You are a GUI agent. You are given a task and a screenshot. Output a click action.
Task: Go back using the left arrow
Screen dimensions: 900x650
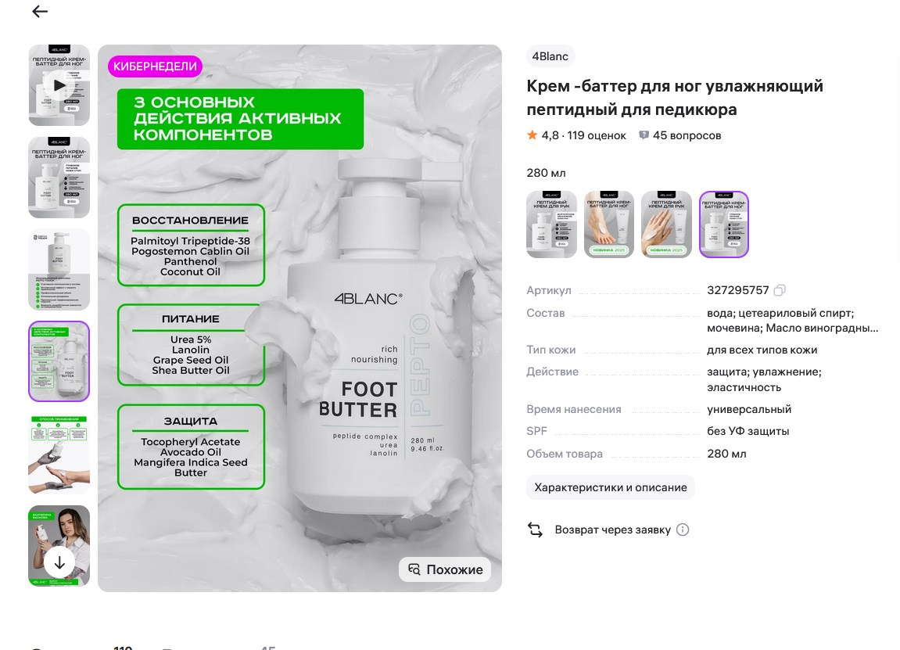click(40, 12)
